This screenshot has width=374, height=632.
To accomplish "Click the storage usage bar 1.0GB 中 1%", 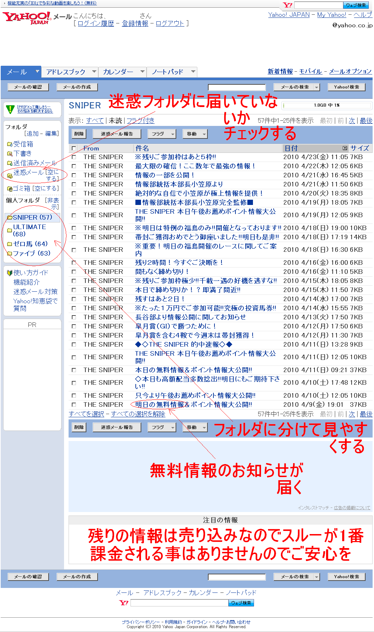I will [326, 105].
